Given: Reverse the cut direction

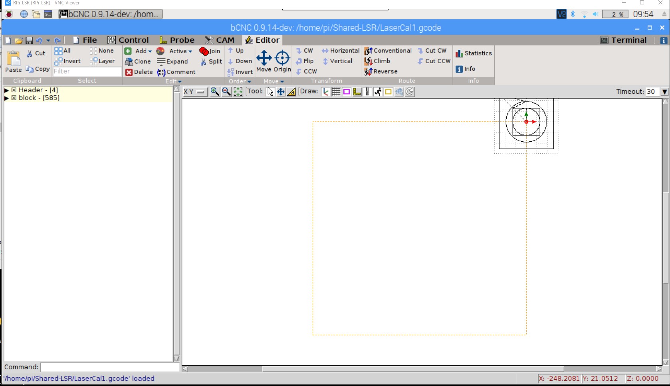Looking at the screenshot, I should pyautogui.click(x=381, y=71).
